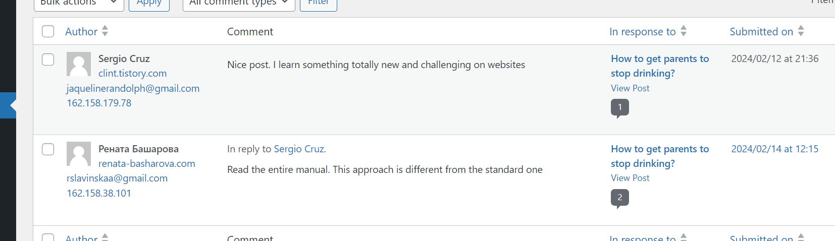
Task: Sort by Submitted on arrows
Action: [x=801, y=31]
